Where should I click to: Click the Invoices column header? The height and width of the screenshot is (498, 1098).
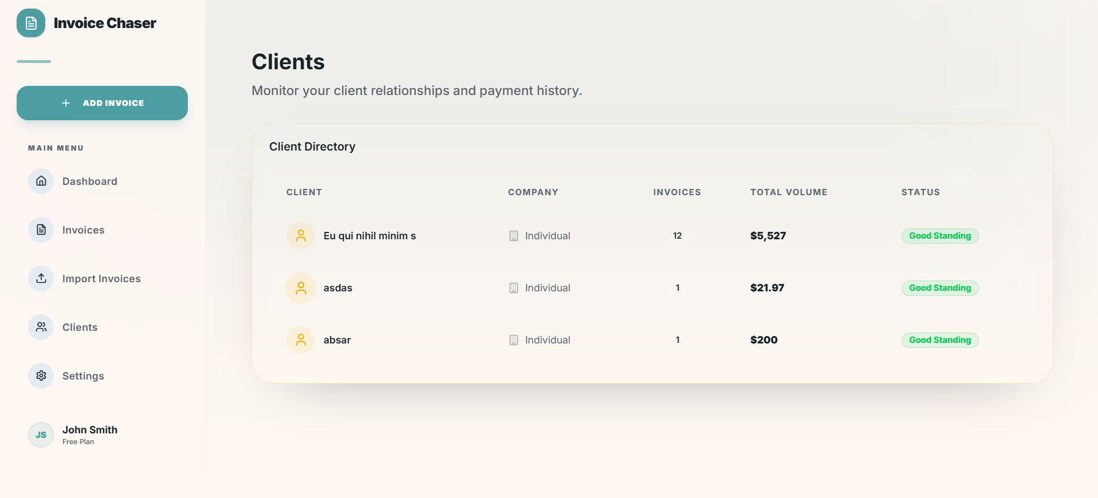tap(677, 192)
